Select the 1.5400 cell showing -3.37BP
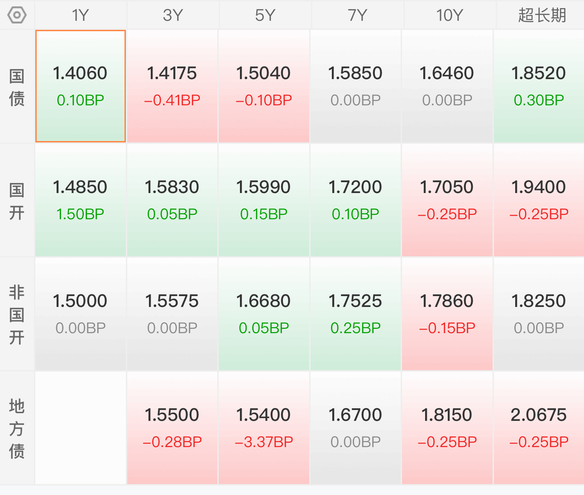The height and width of the screenshot is (495, 584). point(264,428)
